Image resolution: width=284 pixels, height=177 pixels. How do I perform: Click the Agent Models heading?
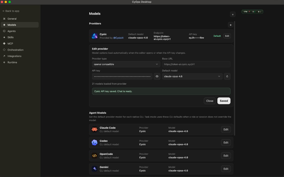coord(98,113)
